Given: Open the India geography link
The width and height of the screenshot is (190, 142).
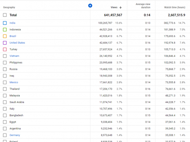Looking at the screenshot, I should point(13,23).
